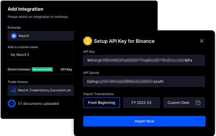216x136 pixels.
Task: Click the 'Trade history' label
Action: click(x=18, y=82)
